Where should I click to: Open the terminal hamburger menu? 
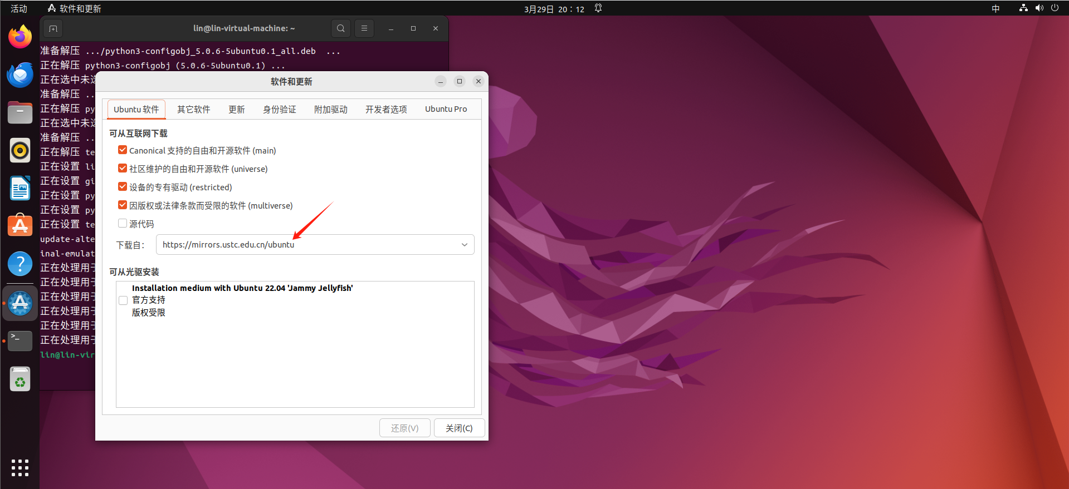(364, 28)
